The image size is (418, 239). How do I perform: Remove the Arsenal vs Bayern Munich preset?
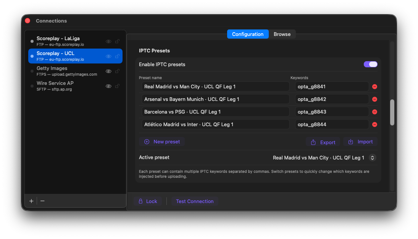(x=374, y=99)
